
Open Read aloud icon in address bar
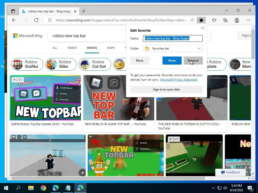[192, 20]
